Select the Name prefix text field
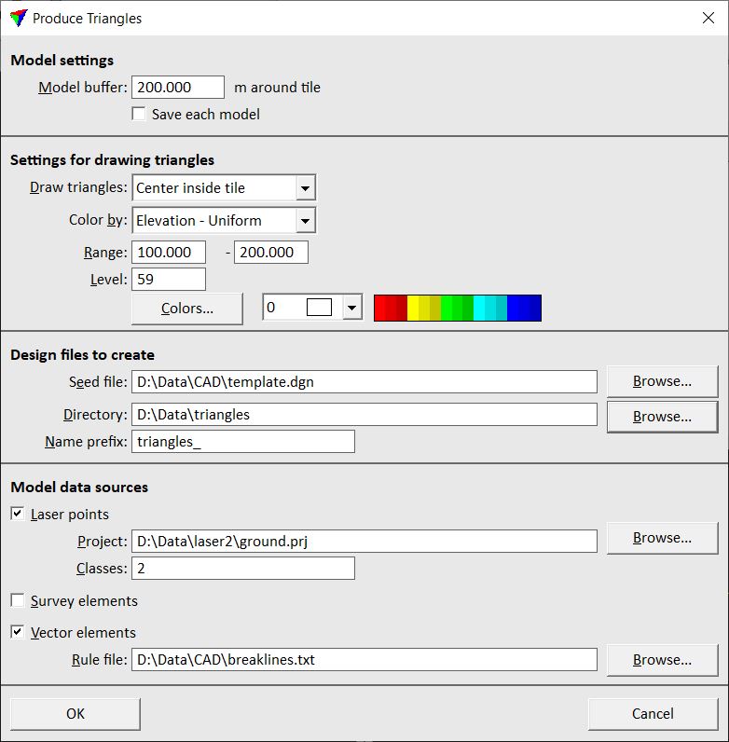Screen dimensions: 729x742 tap(242, 442)
